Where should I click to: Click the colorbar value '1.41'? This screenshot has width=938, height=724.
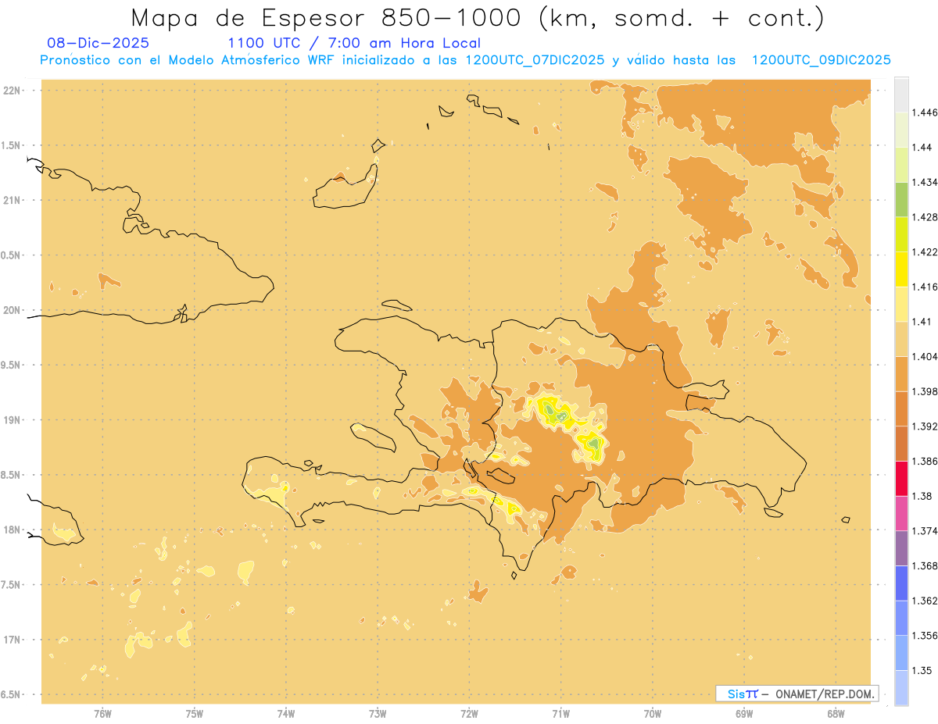(922, 322)
